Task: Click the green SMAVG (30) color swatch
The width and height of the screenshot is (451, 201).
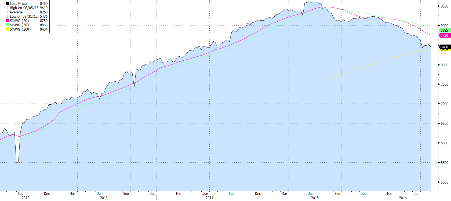Action: [x=7, y=25]
